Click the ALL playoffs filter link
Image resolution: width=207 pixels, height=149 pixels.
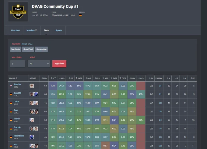click(30, 44)
